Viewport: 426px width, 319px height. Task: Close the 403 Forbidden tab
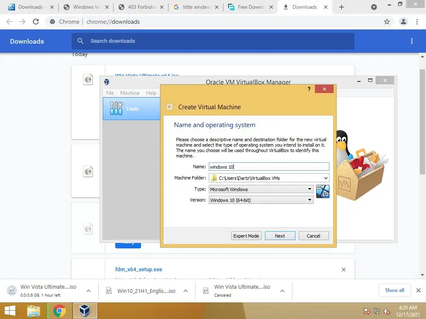[x=162, y=7]
